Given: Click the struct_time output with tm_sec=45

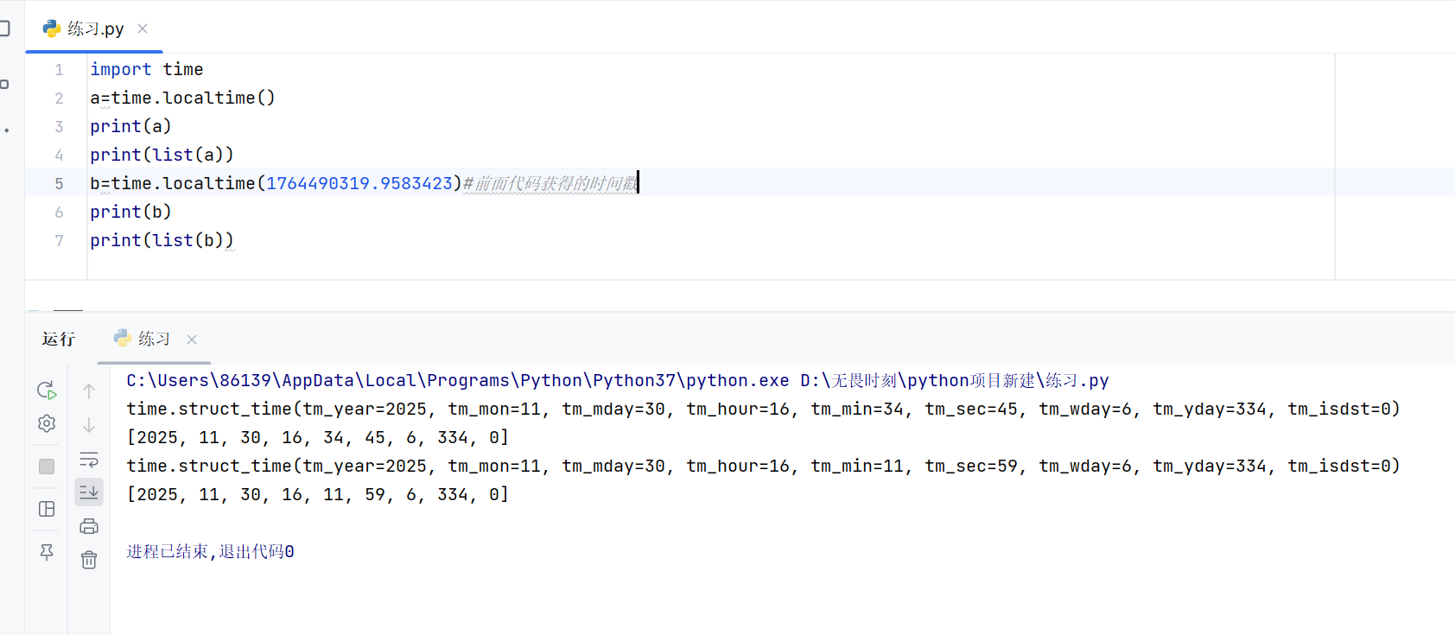Looking at the screenshot, I should pos(763,410).
